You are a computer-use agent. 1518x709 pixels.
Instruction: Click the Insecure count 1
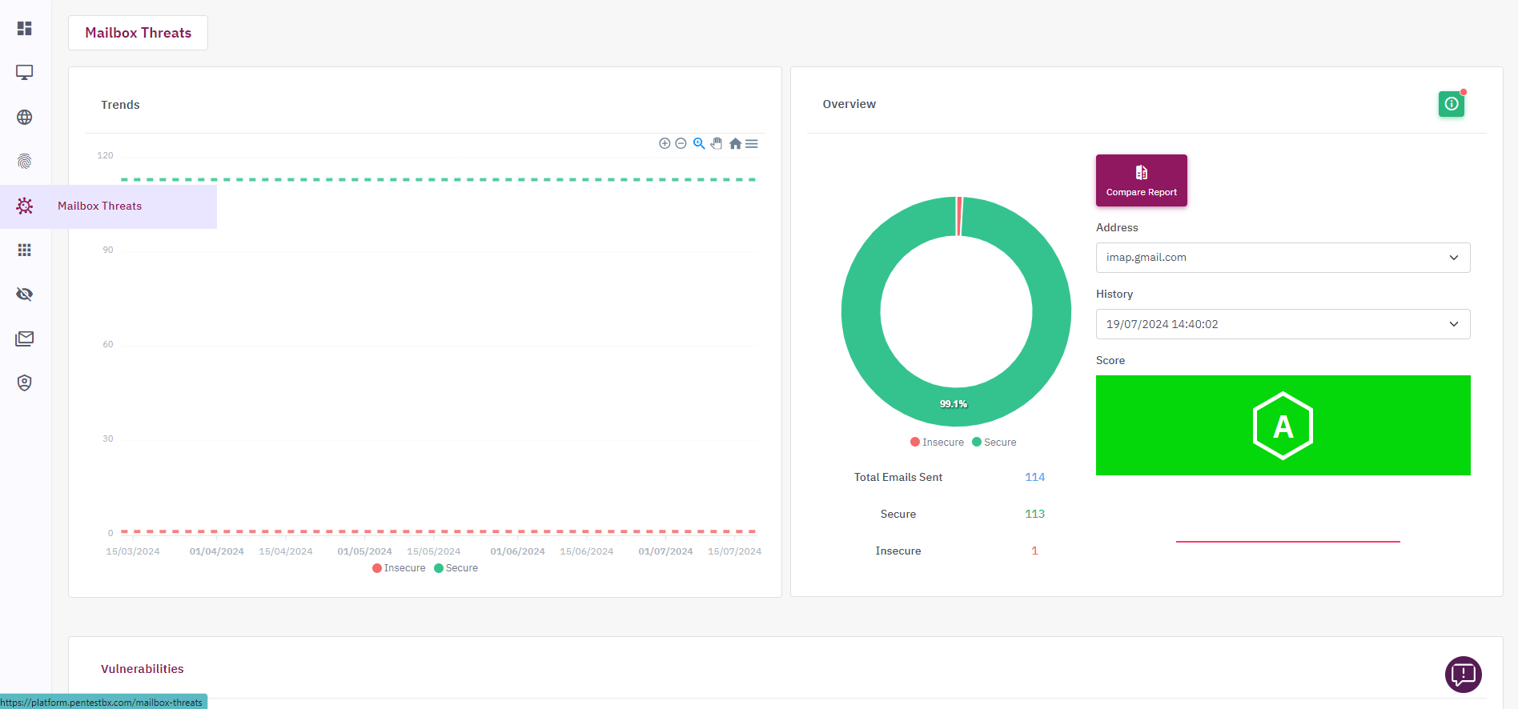click(1035, 551)
